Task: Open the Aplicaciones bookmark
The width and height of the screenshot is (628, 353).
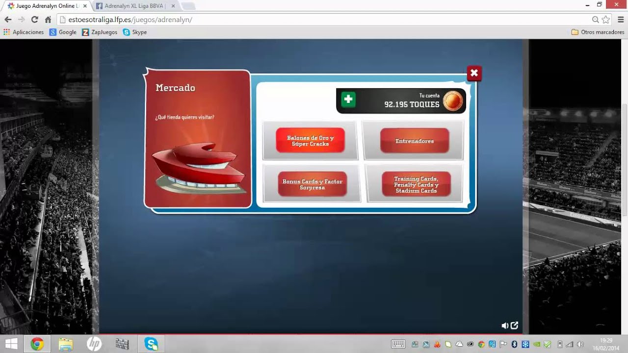Action: click(24, 32)
